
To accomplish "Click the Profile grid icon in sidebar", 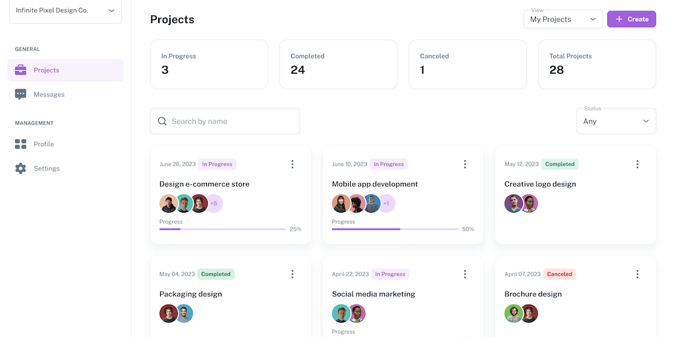I will [x=21, y=144].
